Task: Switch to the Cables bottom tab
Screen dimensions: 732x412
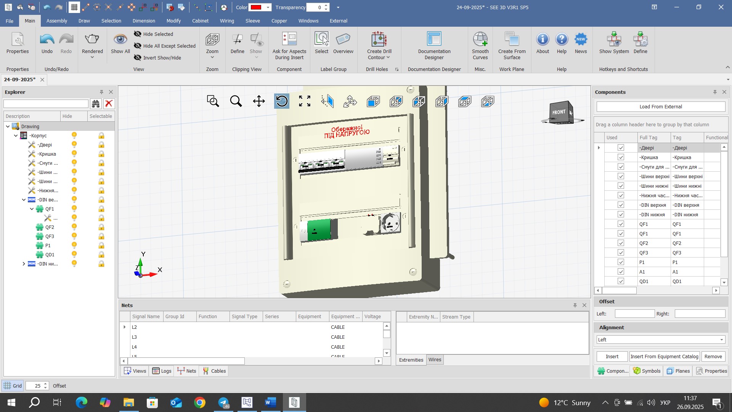Action: pyautogui.click(x=214, y=371)
